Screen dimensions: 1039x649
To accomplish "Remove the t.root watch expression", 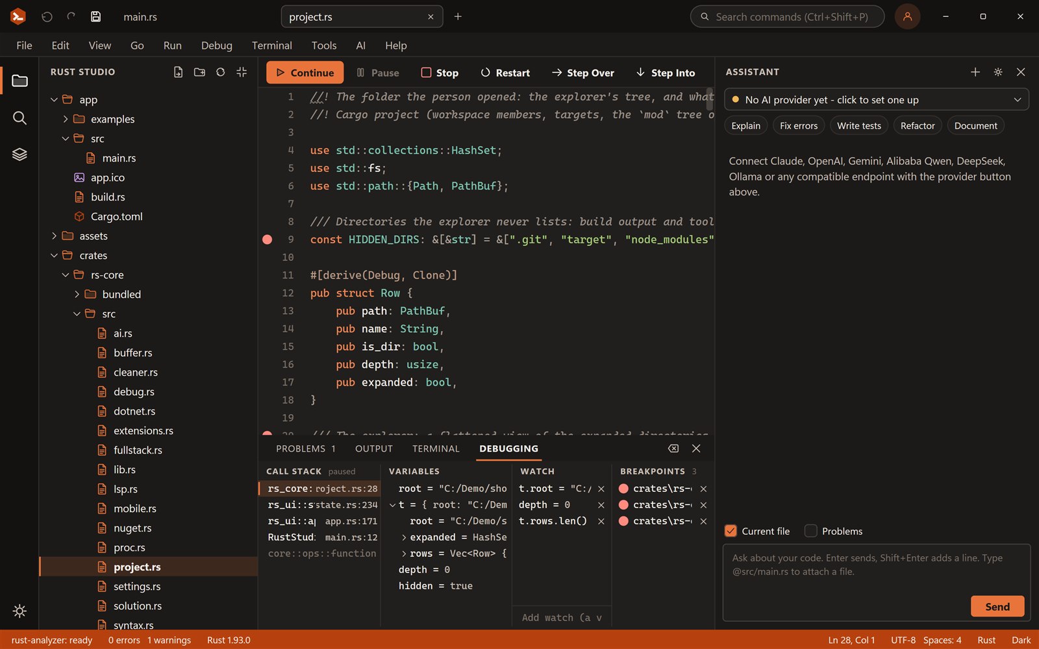I will pyautogui.click(x=601, y=489).
